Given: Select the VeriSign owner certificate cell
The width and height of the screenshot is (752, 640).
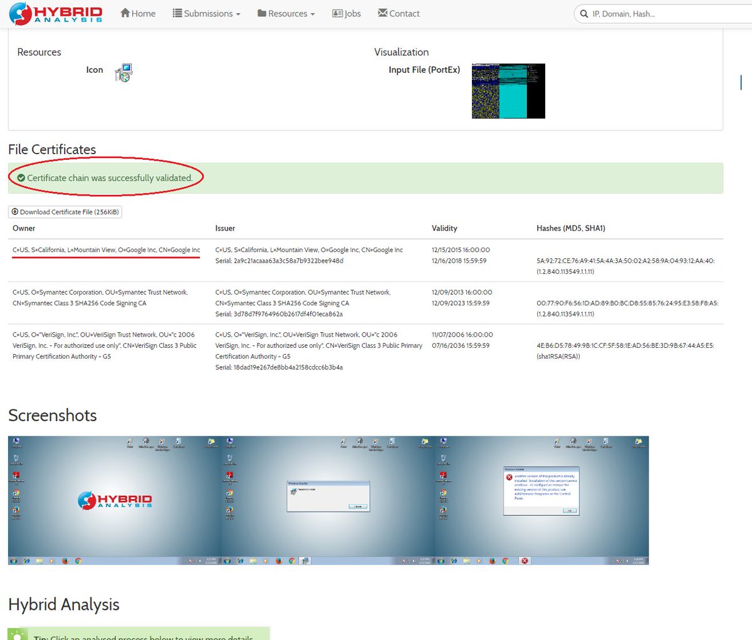Looking at the screenshot, I should [105, 345].
